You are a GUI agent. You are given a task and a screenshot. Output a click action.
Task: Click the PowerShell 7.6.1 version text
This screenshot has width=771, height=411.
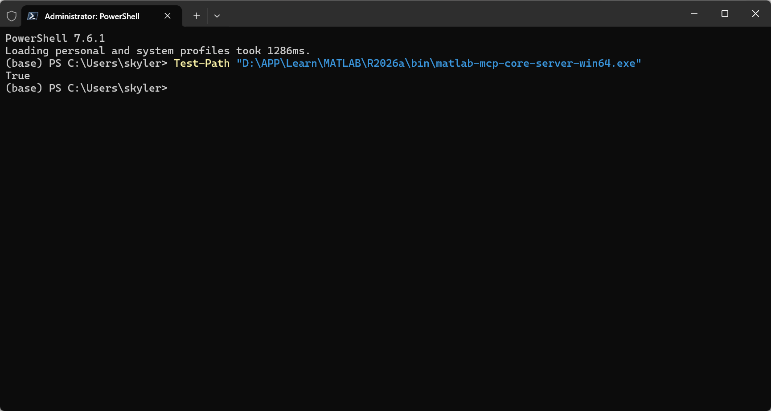pos(55,38)
